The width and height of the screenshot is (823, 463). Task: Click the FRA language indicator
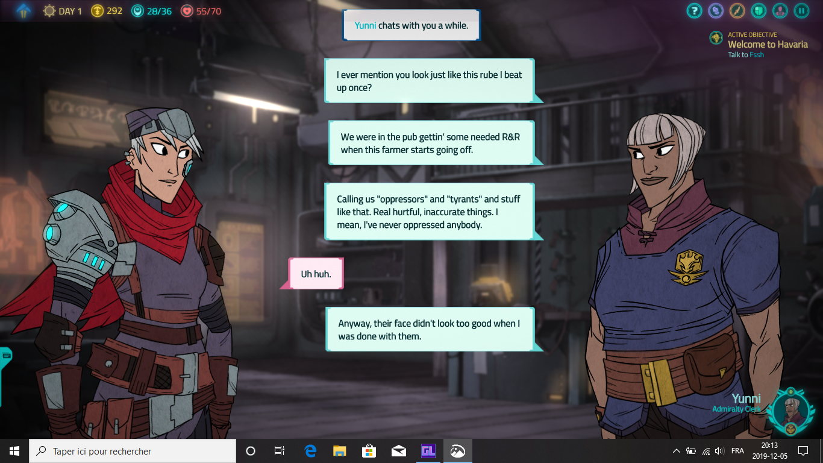click(737, 451)
